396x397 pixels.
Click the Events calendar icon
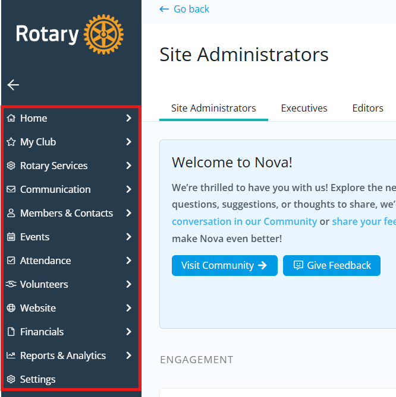(x=11, y=237)
